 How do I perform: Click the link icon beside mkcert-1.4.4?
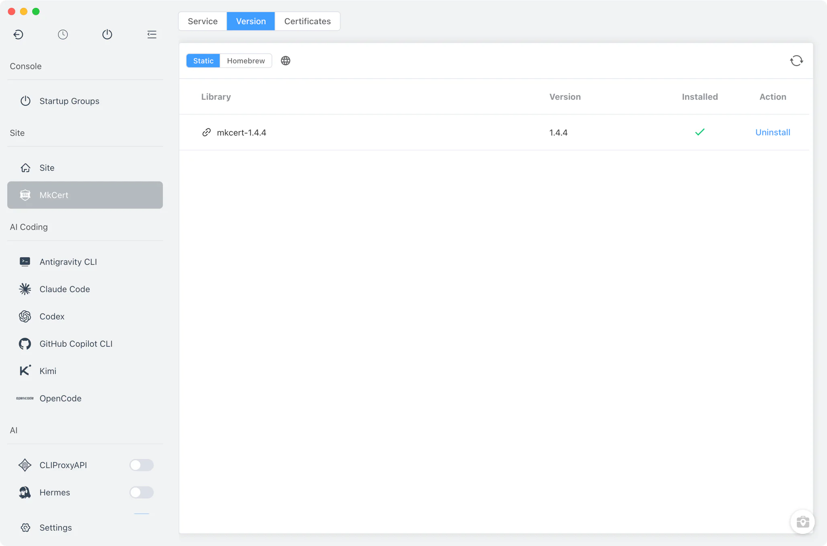click(206, 132)
